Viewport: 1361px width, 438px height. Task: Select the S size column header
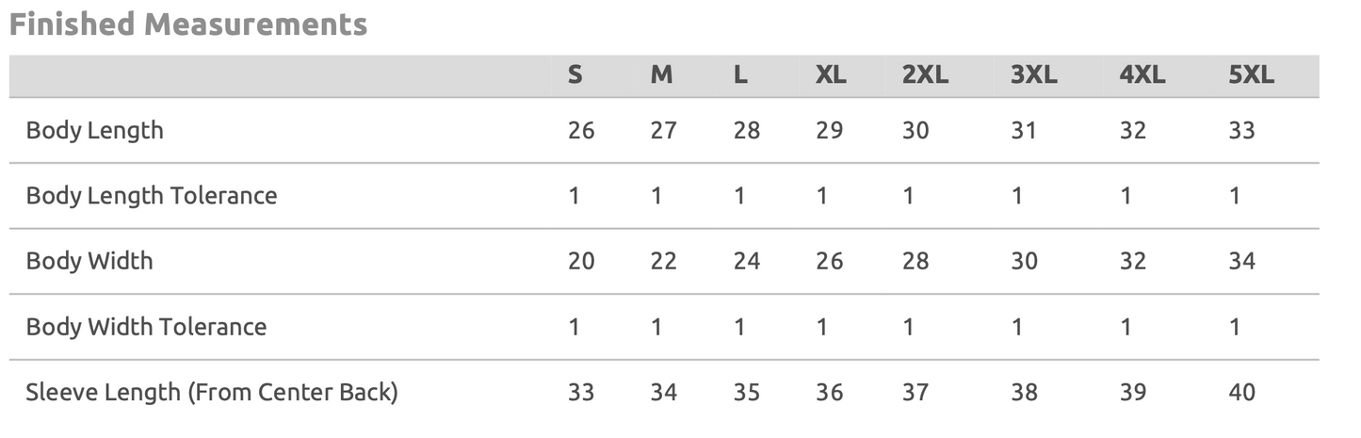(575, 75)
